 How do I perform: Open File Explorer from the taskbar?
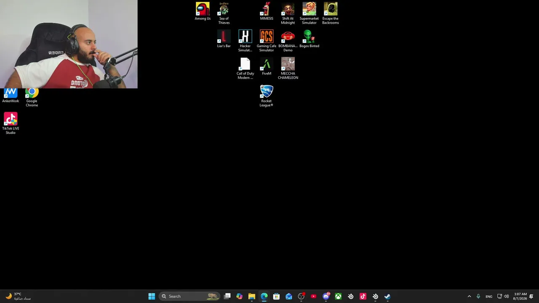[x=252, y=296]
